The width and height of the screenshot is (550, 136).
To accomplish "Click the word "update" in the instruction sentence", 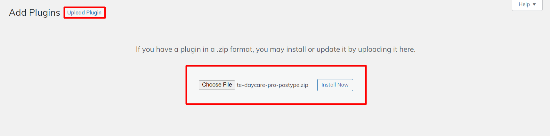I will coord(328,49).
